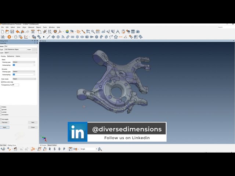Image resolution: width=235 pixels, height=176 pixels.
Task: Switch to the Reference tab in Properties
Action: (11, 56)
